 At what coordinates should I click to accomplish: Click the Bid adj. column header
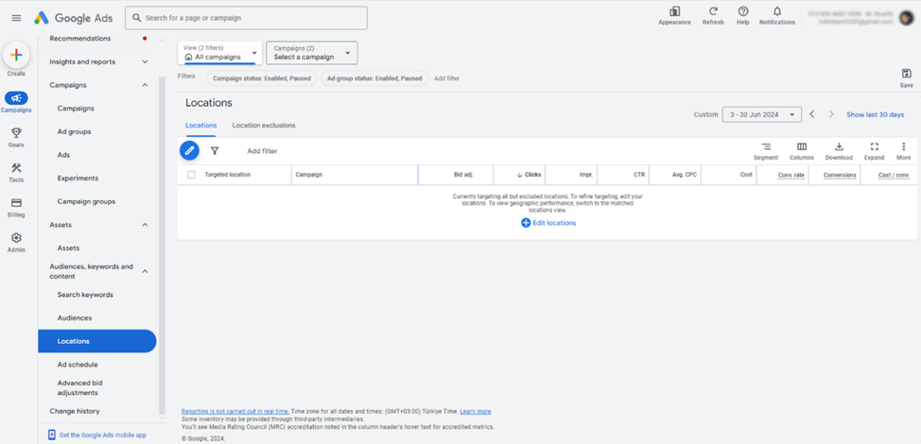463,175
